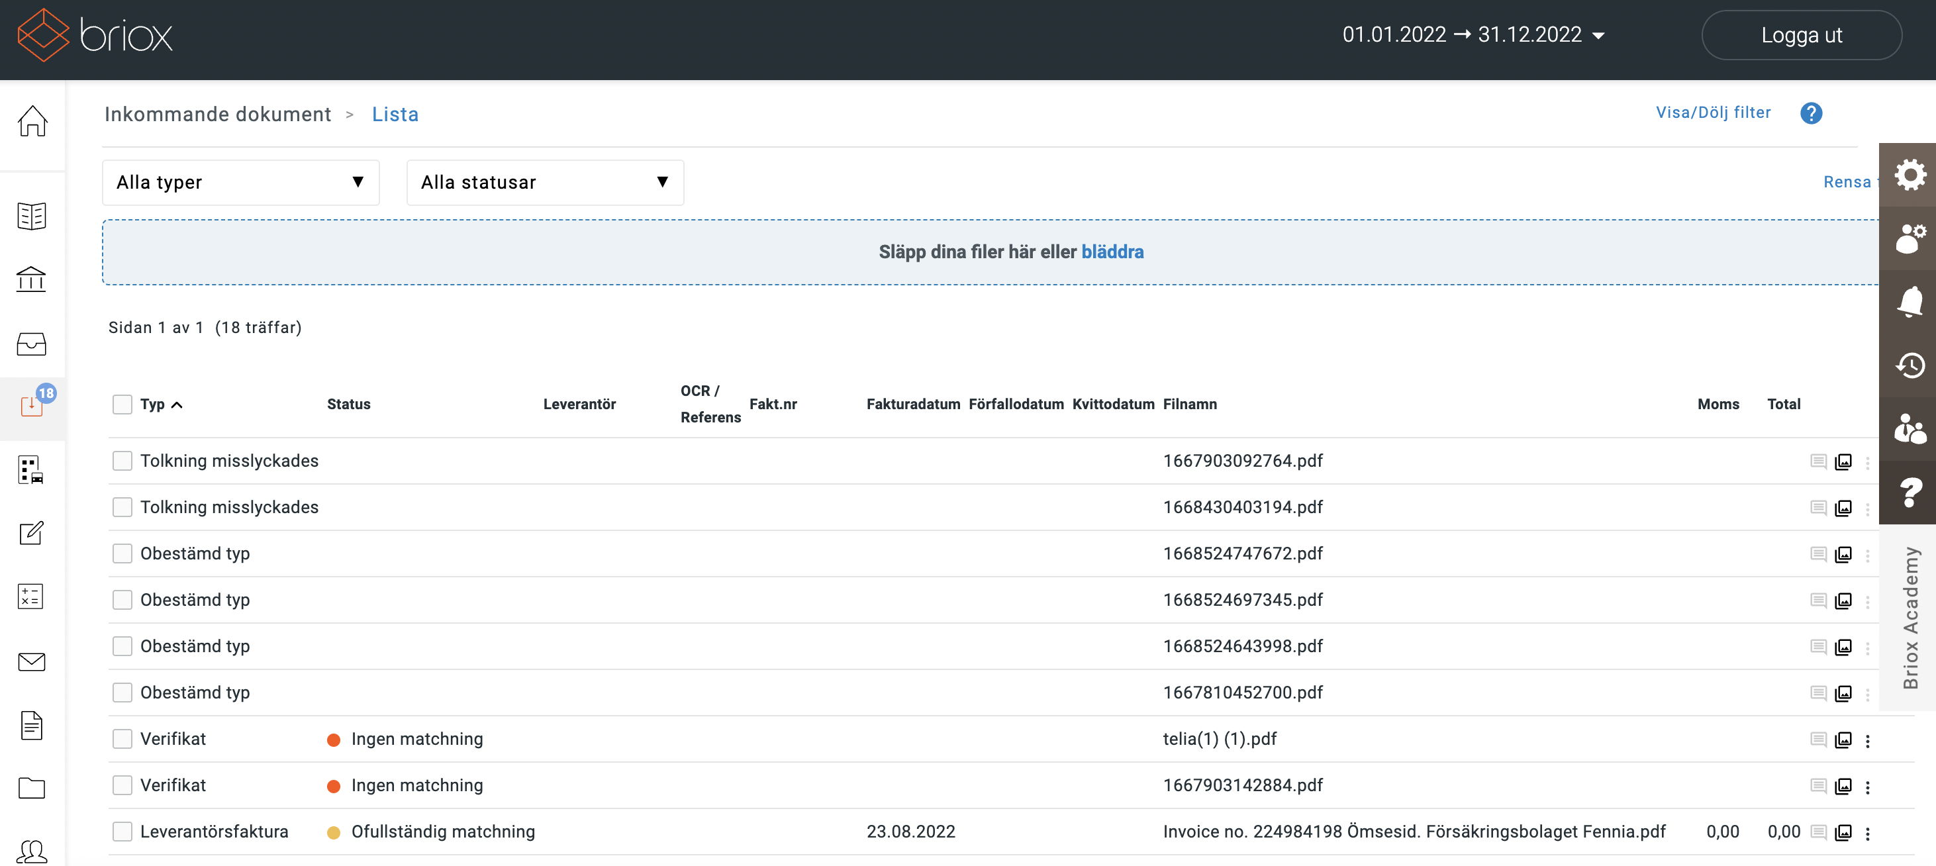Open comment icon for 1668430403194.pdf
The image size is (1936, 866).
click(1818, 507)
